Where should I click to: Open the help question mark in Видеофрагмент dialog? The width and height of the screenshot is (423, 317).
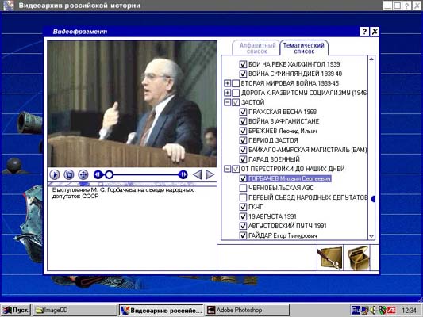[x=364, y=32]
